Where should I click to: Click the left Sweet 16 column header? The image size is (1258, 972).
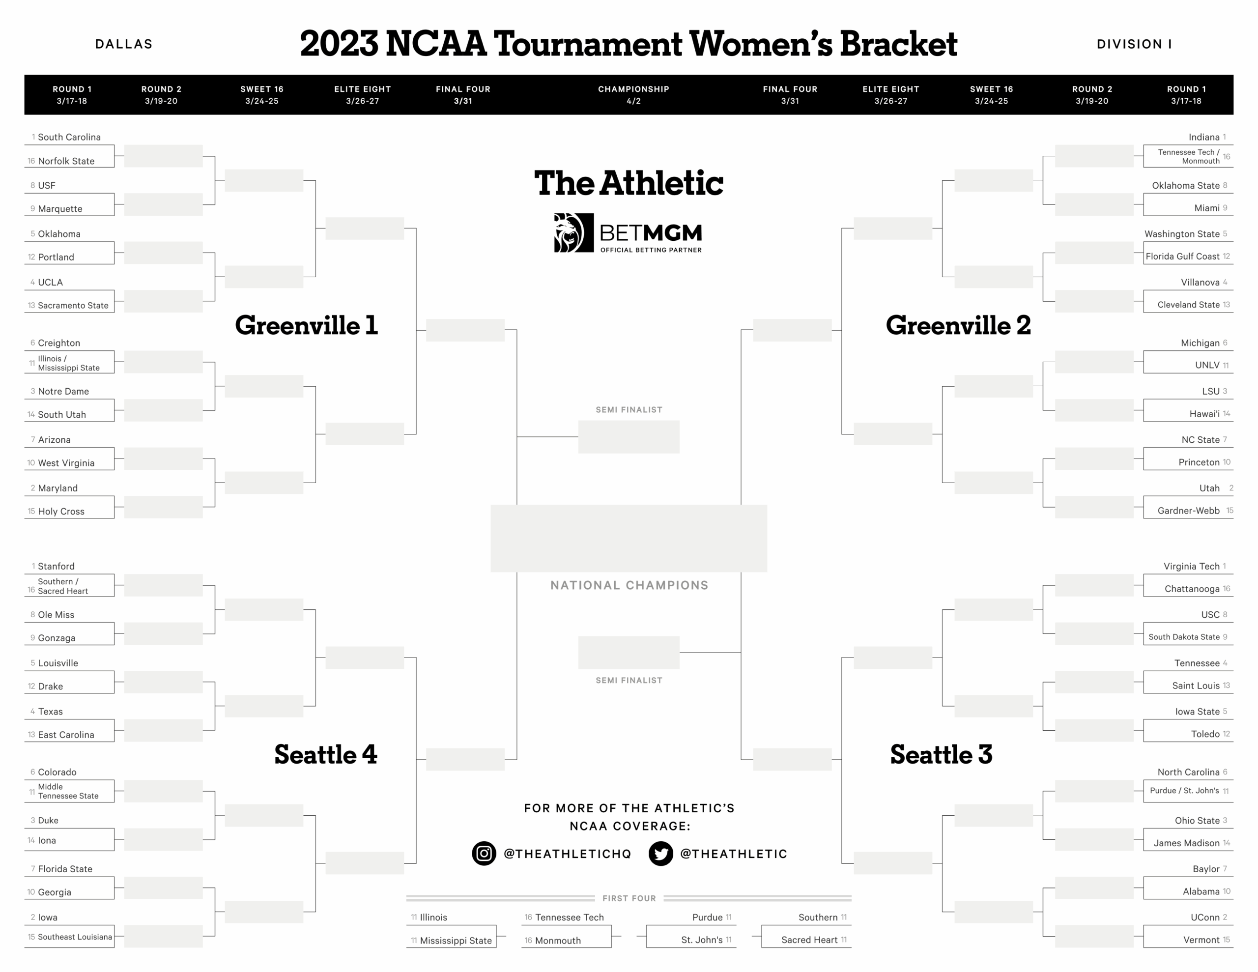[x=261, y=94]
